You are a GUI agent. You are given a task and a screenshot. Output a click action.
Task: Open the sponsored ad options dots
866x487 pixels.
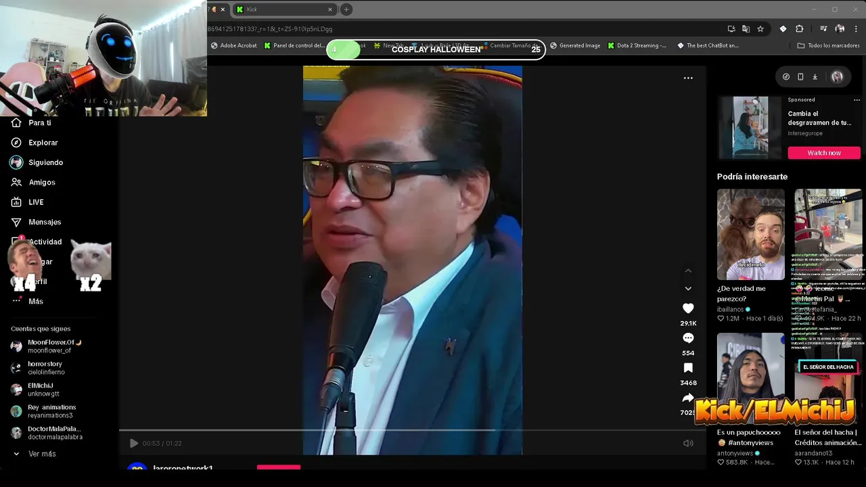coord(857,100)
